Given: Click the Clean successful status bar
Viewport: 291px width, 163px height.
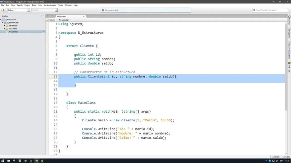Looking at the screenshot, I should click(x=145, y=10).
